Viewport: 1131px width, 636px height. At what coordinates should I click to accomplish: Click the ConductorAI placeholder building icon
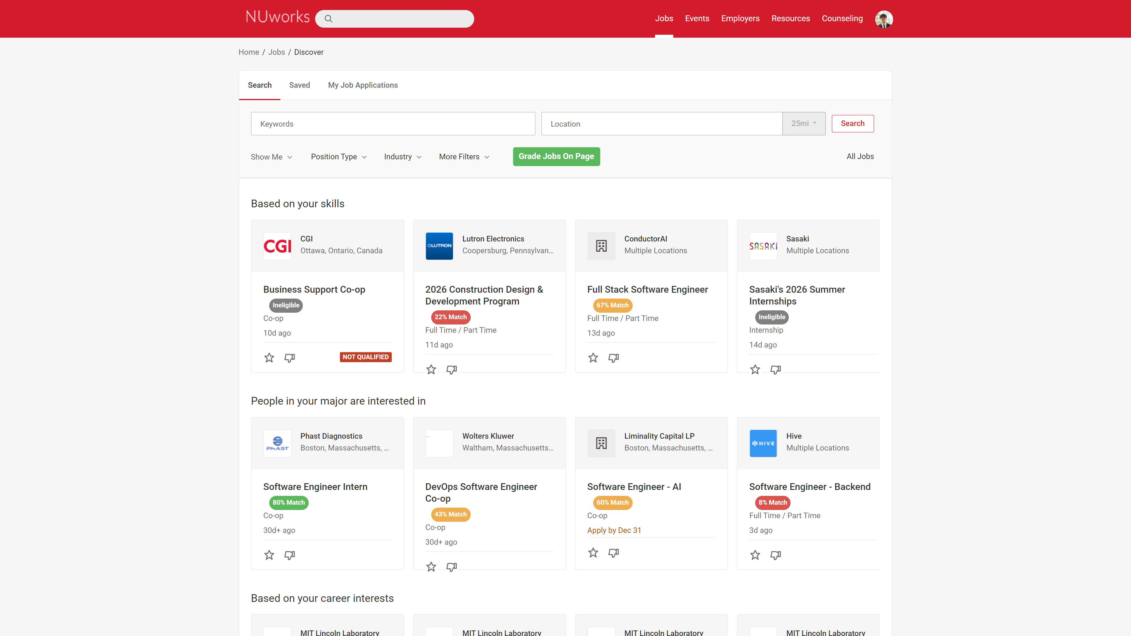[x=601, y=246]
